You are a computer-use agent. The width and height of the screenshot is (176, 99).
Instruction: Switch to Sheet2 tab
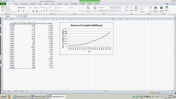[x=16, y=91]
